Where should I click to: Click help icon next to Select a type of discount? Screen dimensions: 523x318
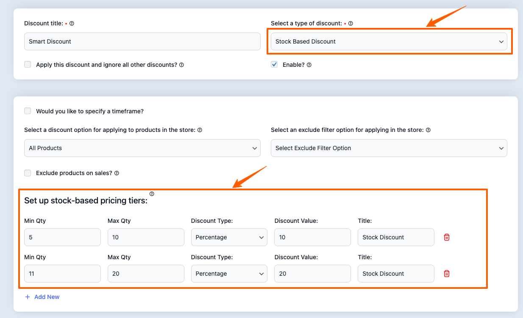pyautogui.click(x=351, y=24)
